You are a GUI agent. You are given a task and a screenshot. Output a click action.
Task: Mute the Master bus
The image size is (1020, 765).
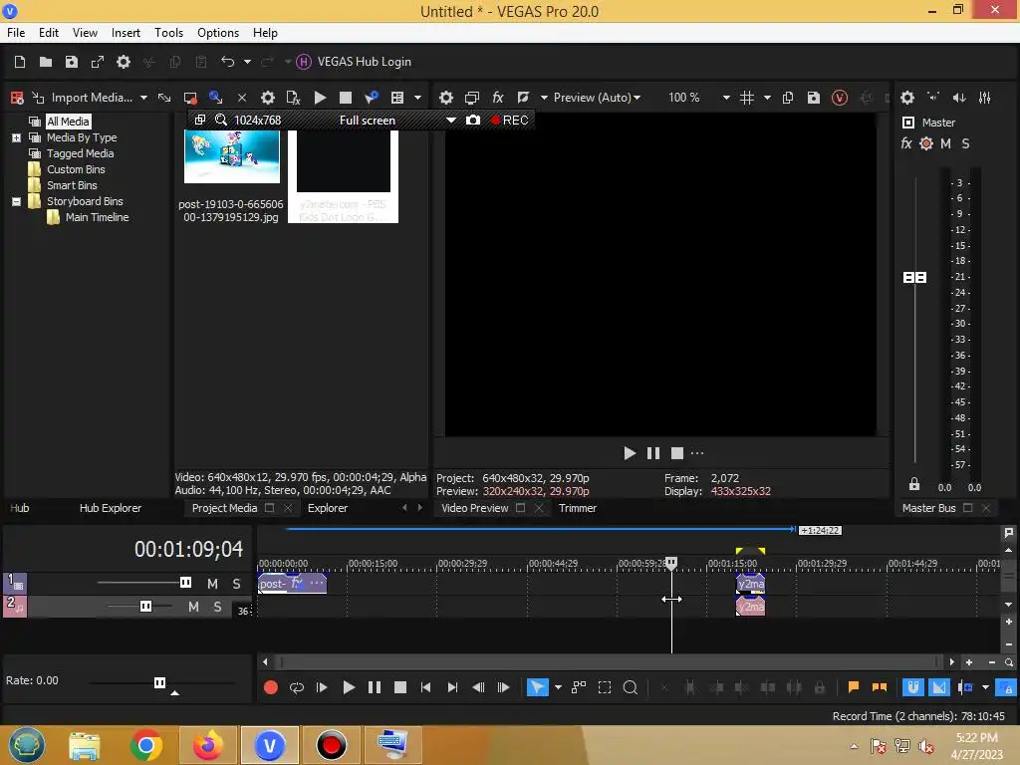(x=946, y=143)
